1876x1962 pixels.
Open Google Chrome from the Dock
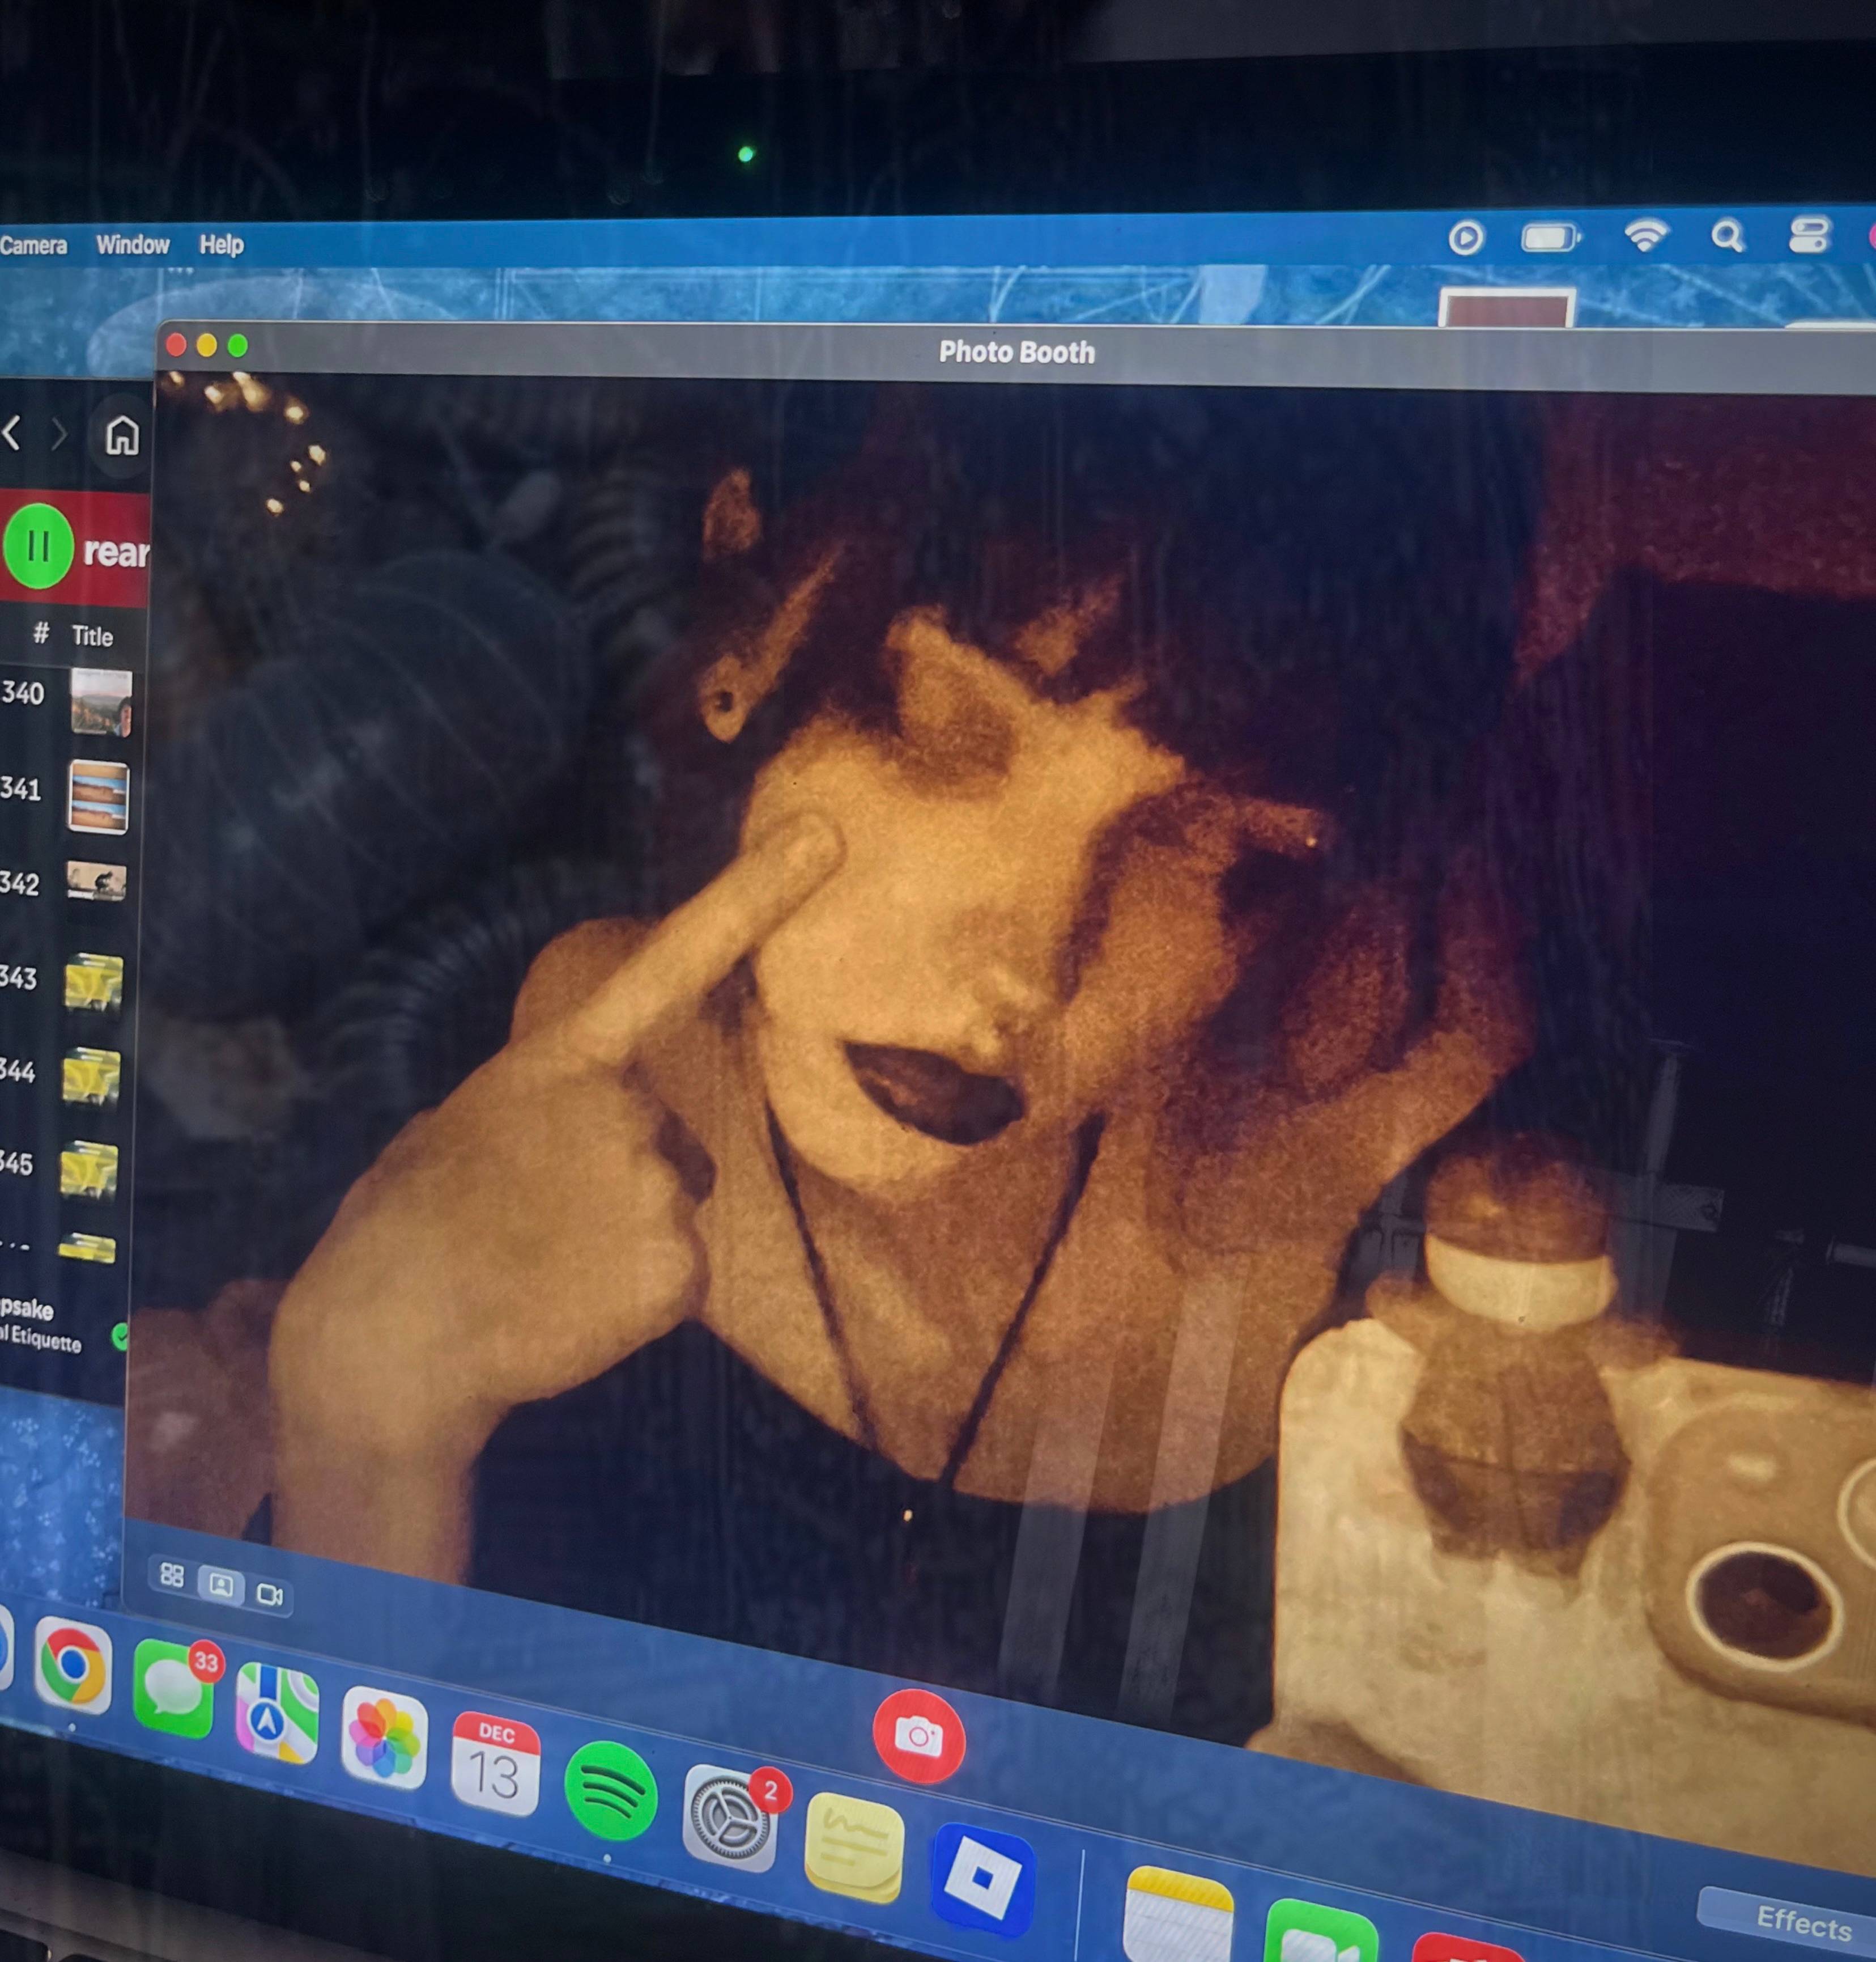pyautogui.click(x=72, y=1665)
